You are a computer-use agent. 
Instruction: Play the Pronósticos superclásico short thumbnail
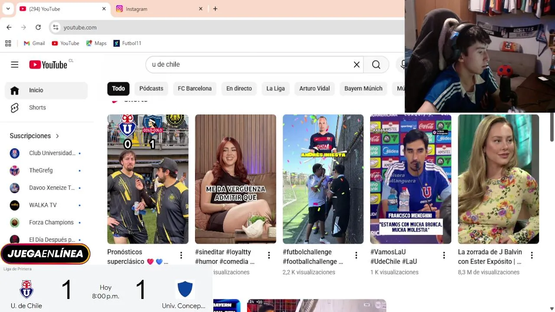click(148, 179)
